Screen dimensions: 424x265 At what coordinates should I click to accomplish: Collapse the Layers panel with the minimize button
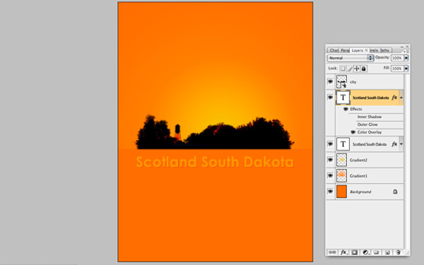pos(402,47)
